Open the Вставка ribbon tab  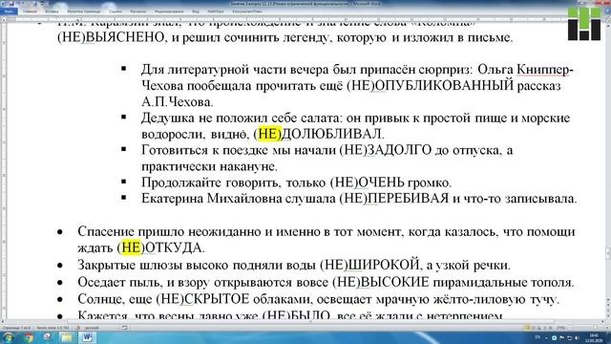pyautogui.click(x=52, y=11)
